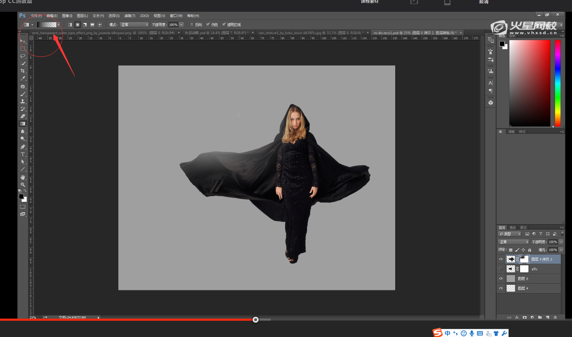
Task: Change the screen mode icon
Action: [x=22, y=214]
